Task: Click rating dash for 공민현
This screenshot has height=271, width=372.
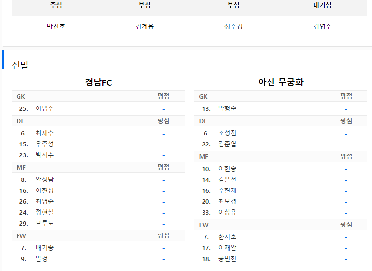Action: pyautogui.click(x=346, y=260)
